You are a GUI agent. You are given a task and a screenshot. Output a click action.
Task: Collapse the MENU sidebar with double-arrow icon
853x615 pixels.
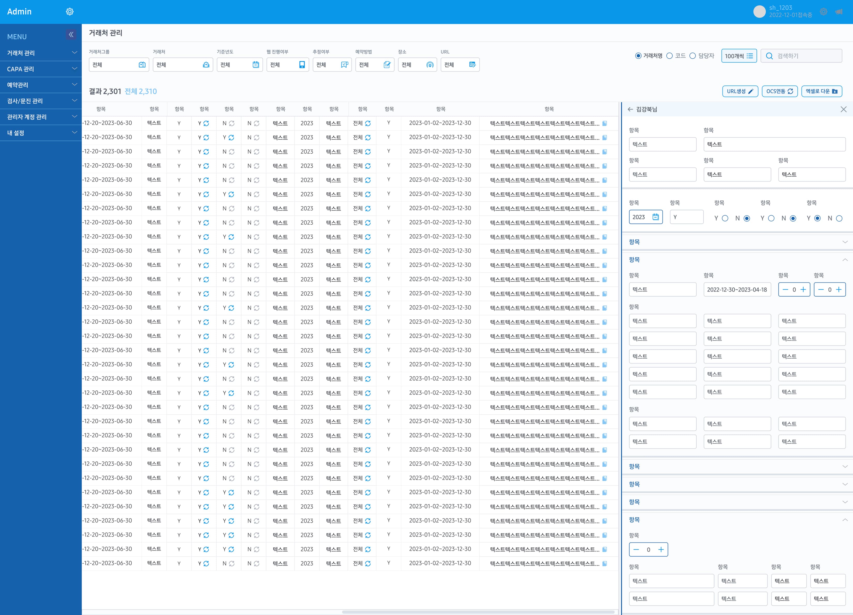[71, 35]
